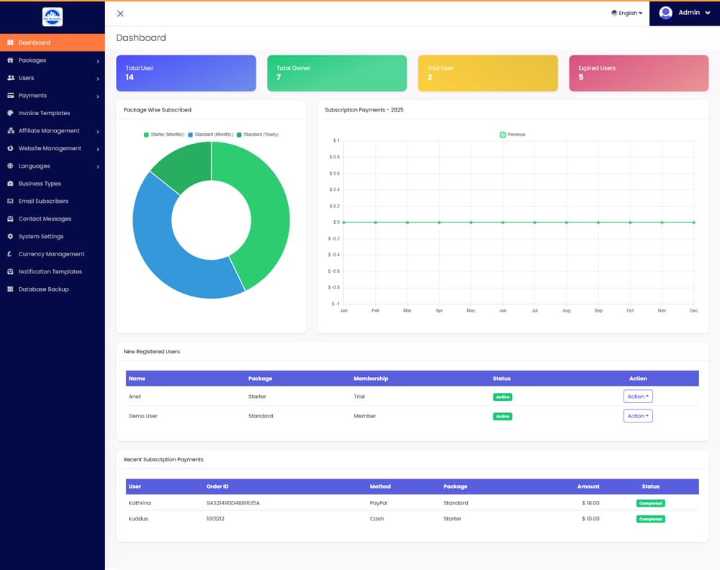Open the Action button for Demo User

638,416
